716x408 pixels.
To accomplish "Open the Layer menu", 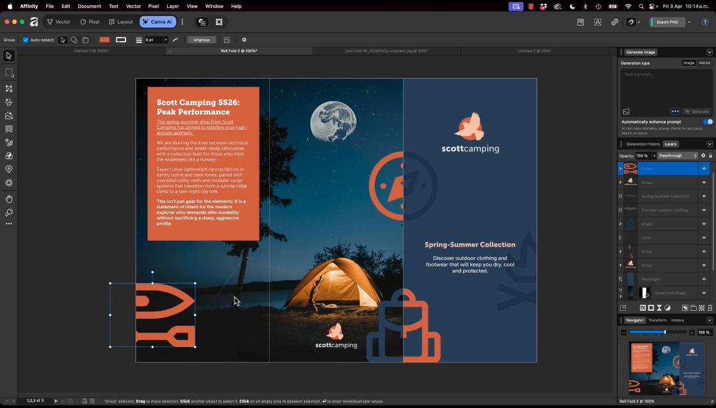I will [x=172, y=7].
